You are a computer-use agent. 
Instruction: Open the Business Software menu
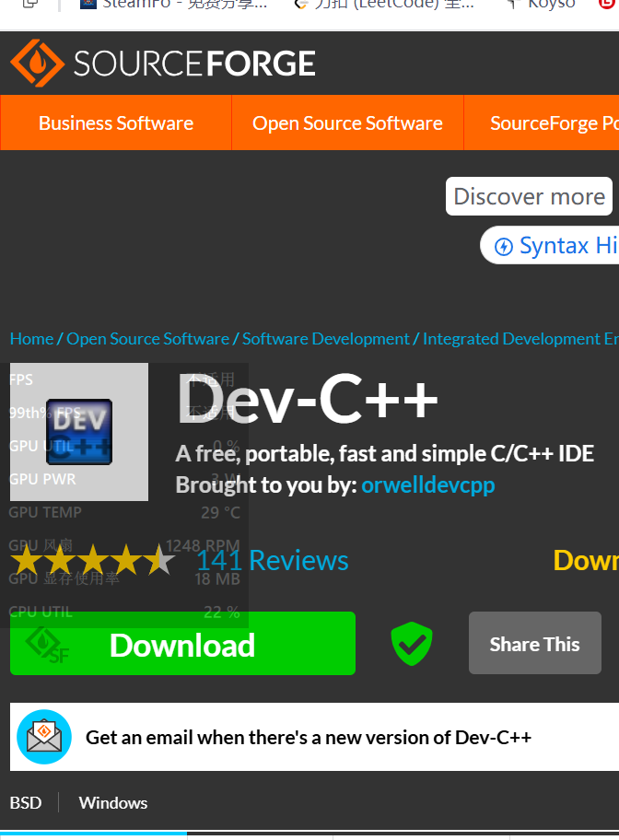116,123
